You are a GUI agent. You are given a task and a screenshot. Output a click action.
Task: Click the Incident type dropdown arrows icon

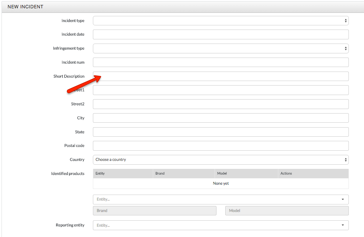coord(345,21)
